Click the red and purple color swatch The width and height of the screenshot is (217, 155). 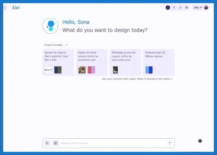(91, 70)
